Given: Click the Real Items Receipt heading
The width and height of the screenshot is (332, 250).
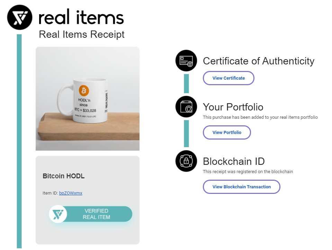Looking at the screenshot, I should click(x=82, y=35).
